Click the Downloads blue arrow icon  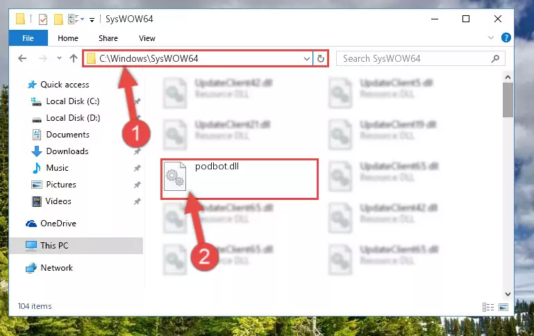36,151
